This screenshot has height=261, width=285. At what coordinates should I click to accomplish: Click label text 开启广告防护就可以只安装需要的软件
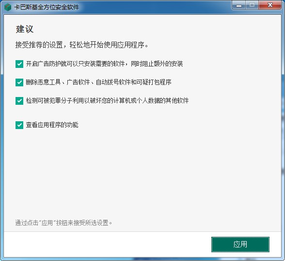point(76,64)
